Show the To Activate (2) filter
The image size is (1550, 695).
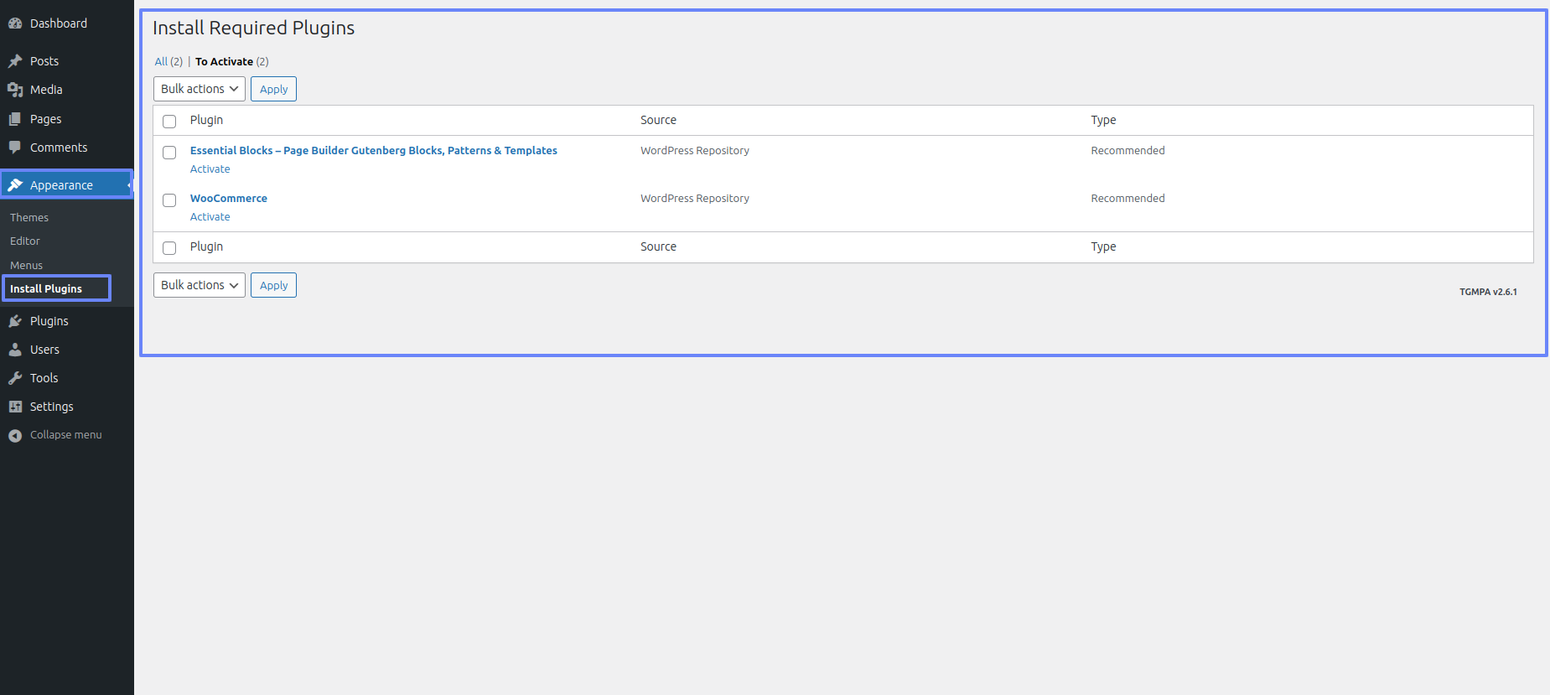(232, 62)
